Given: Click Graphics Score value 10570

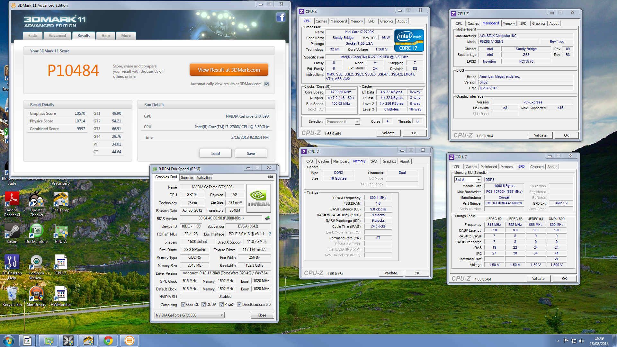Looking at the screenshot, I should (80, 113).
